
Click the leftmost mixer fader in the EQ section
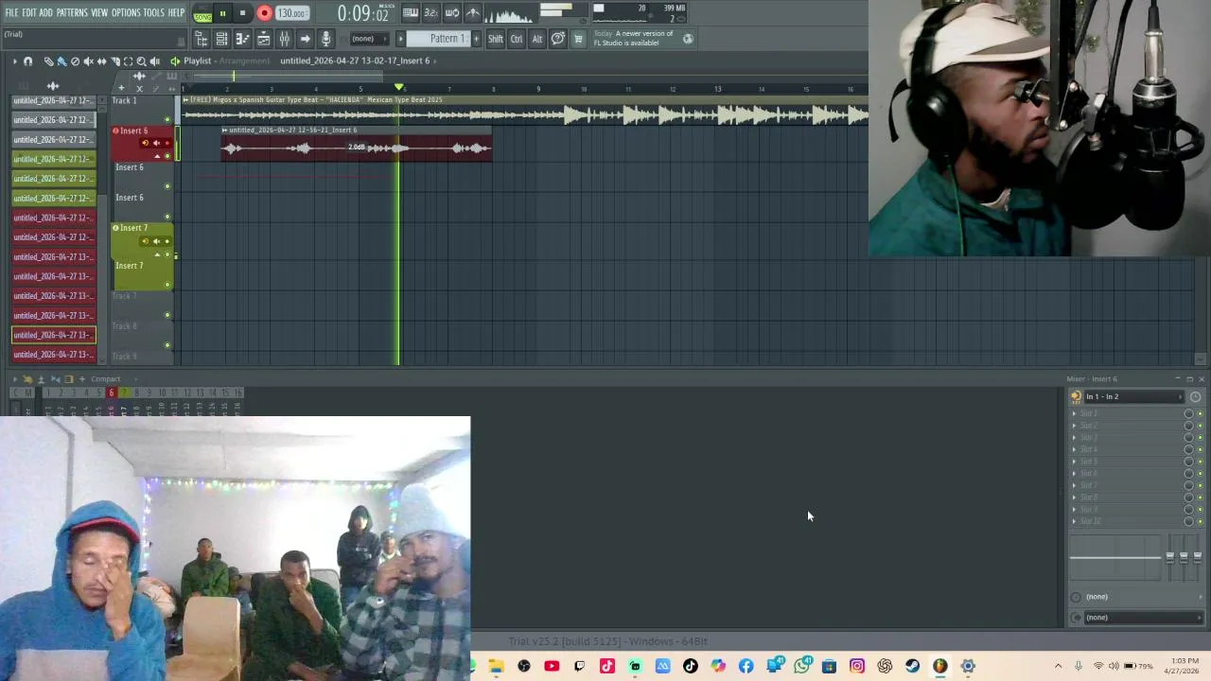pyautogui.click(x=1169, y=558)
